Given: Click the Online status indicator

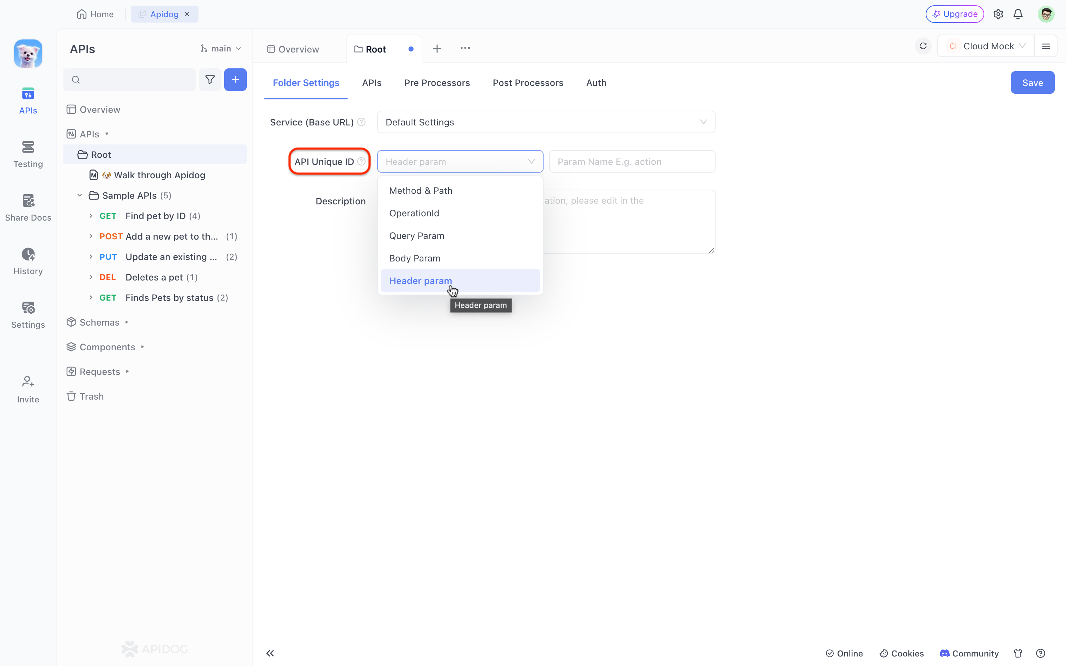Looking at the screenshot, I should (844, 653).
